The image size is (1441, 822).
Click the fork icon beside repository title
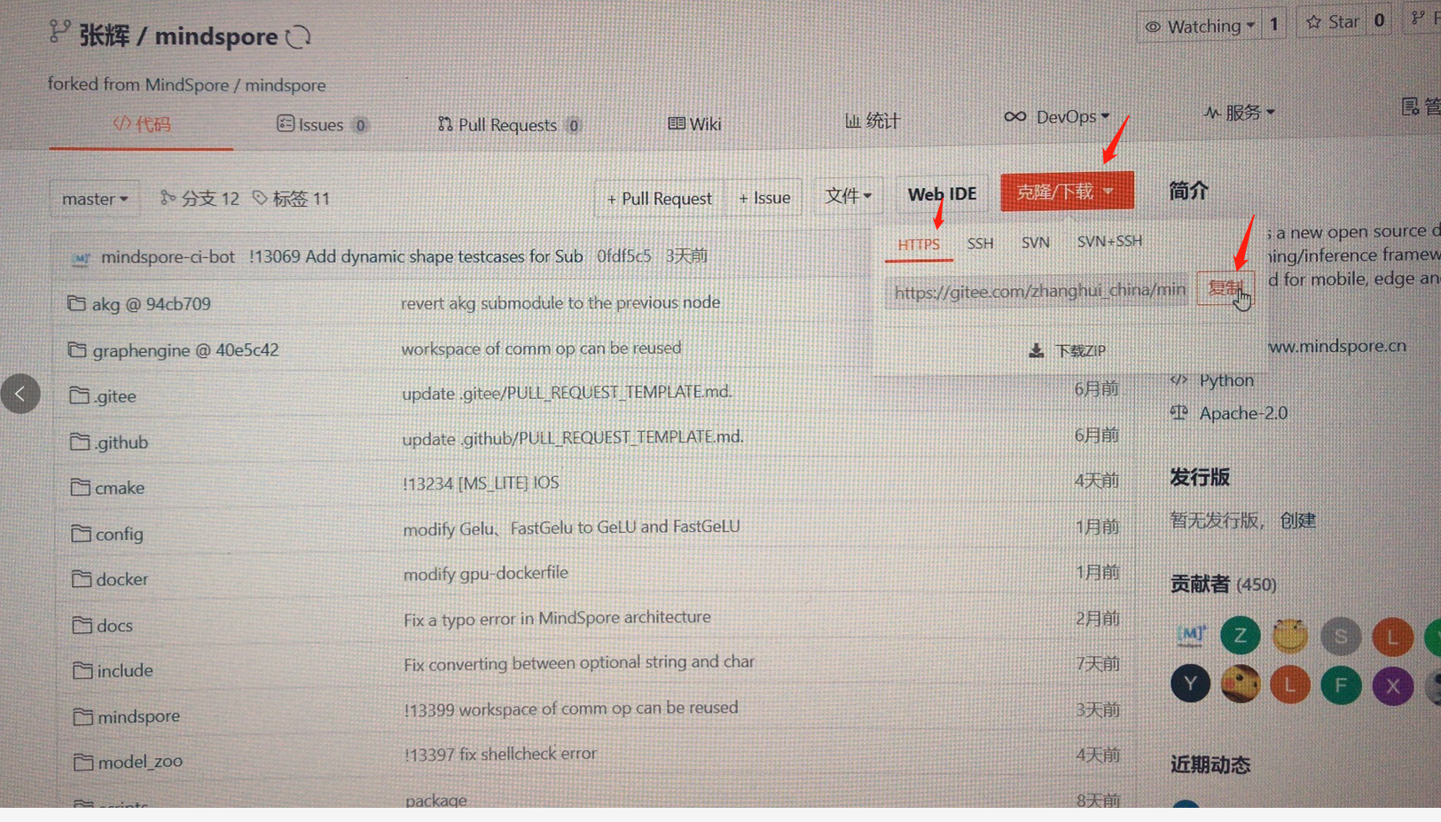(59, 33)
